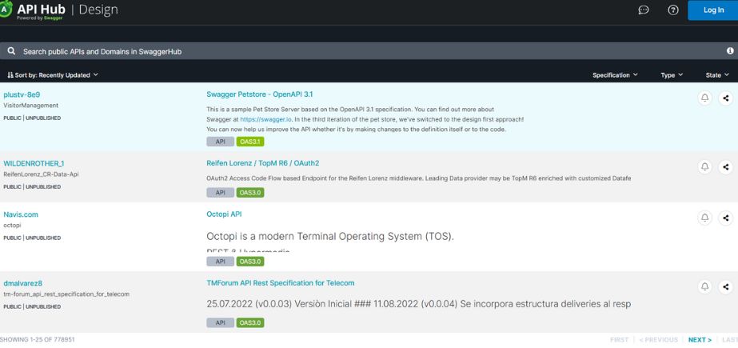Viewport: 738px width, 348px height.
Task: Click bell icon for TMForum row
Action: [704, 286]
